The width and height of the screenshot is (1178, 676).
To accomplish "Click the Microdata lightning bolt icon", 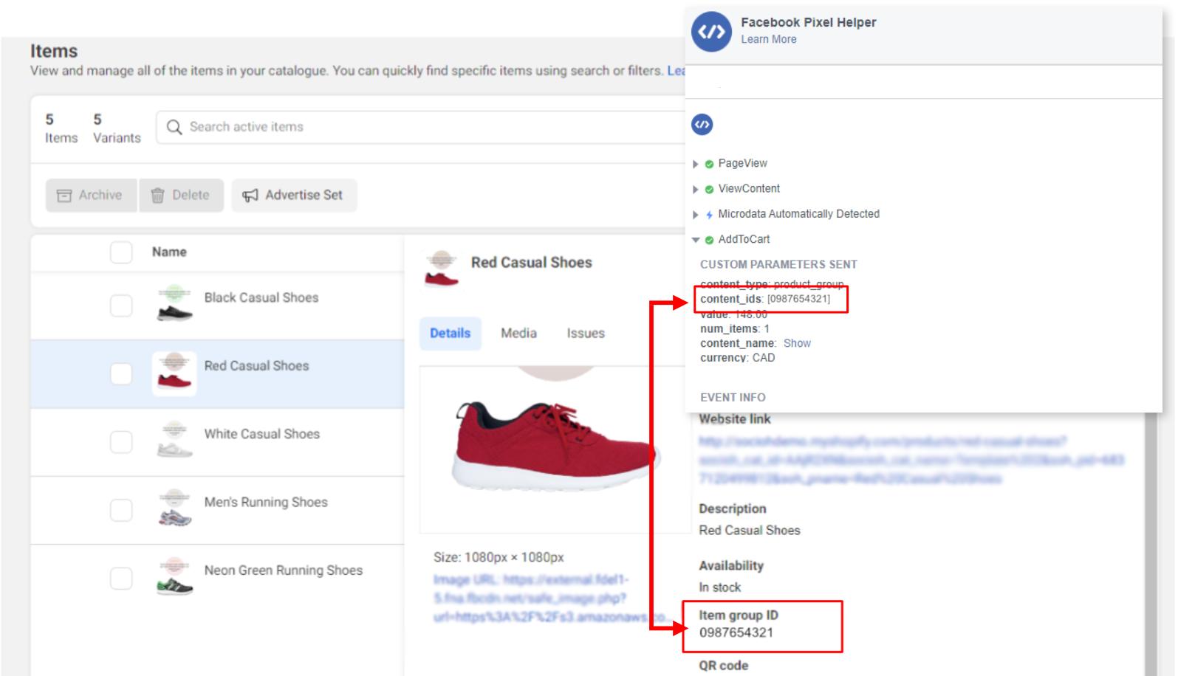I will click(709, 215).
